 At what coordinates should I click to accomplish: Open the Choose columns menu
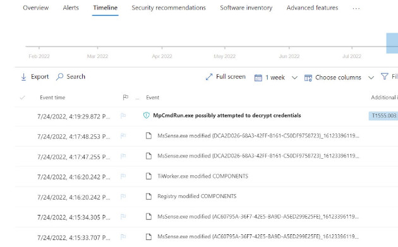pos(338,78)
